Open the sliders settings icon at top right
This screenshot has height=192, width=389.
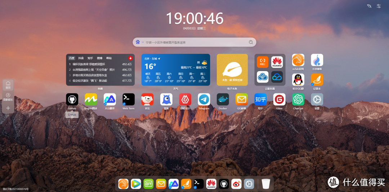tap(379, 6)
